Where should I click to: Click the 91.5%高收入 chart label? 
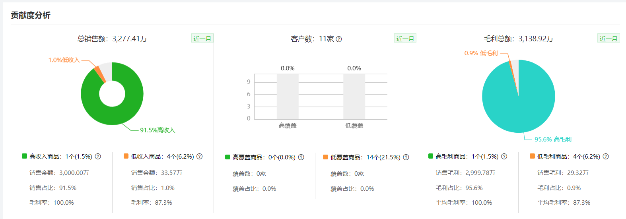[x=157, y=130]
